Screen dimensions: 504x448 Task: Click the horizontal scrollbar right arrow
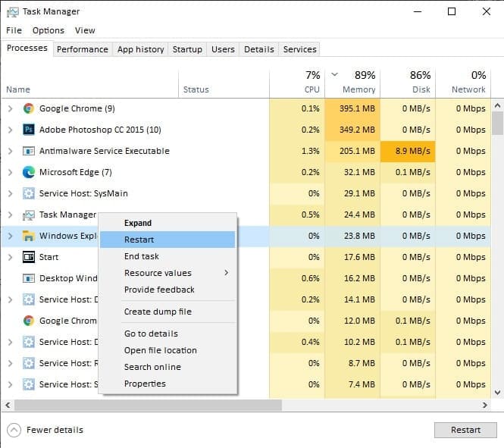[485, 406]
